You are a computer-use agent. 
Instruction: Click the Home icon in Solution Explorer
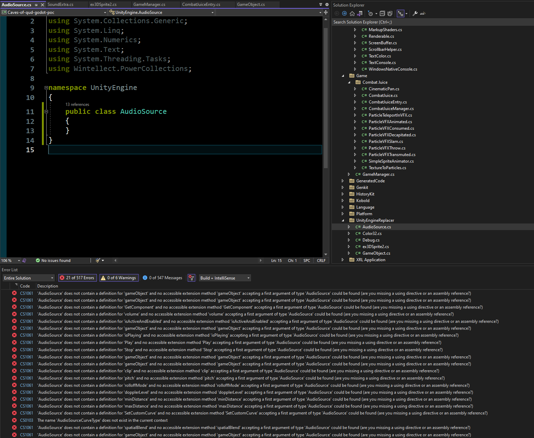[x=352, y=13]
